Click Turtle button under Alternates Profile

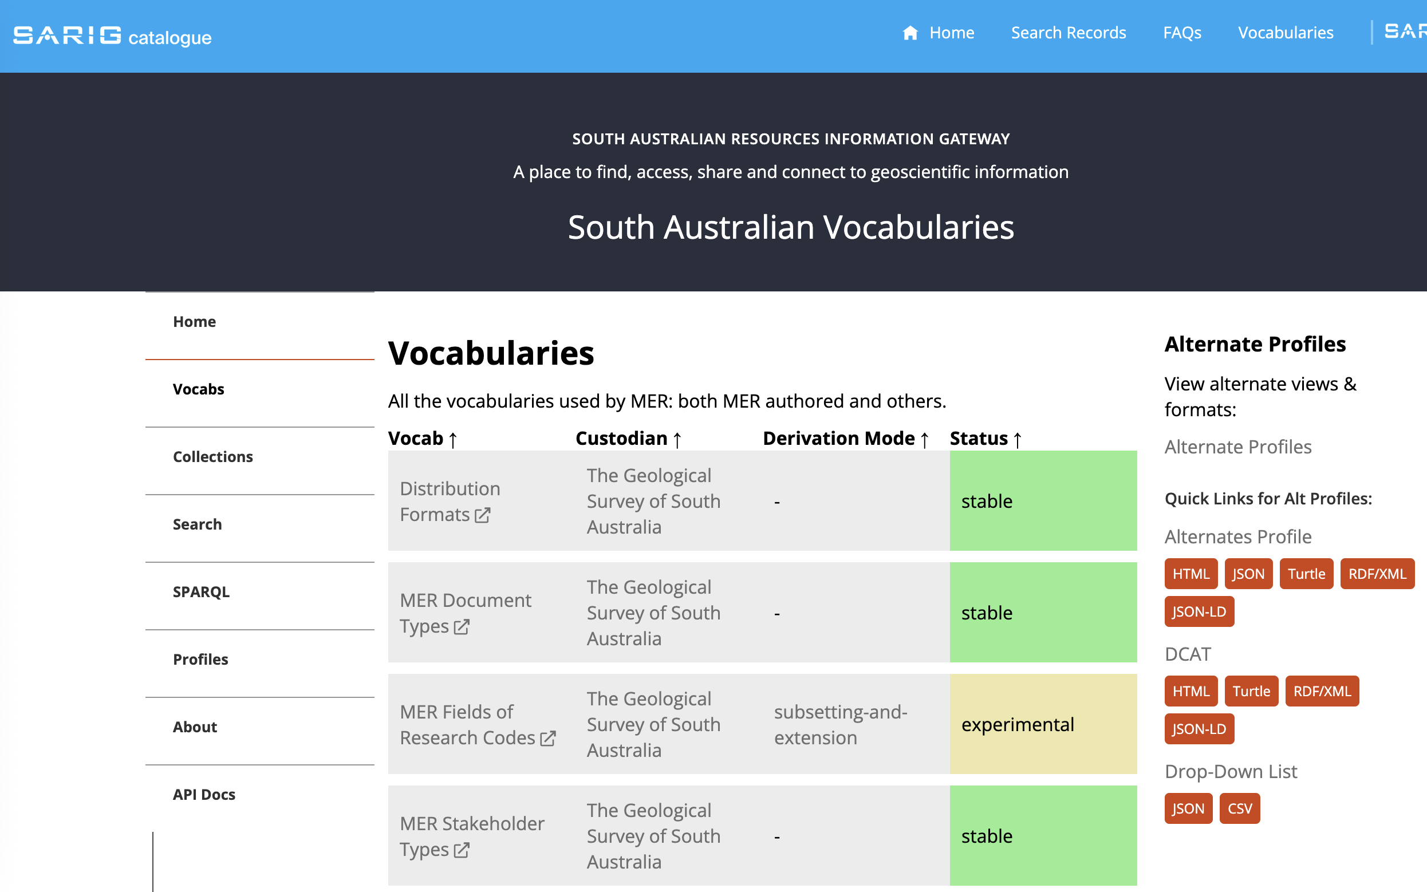pos(1306,574)
